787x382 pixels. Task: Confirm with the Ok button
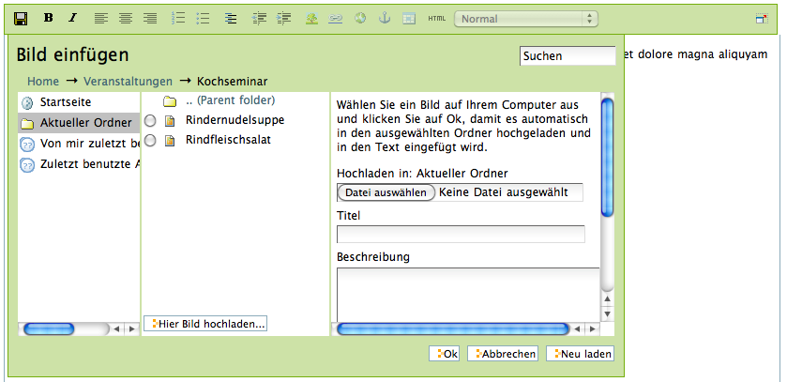click(x=445, y=354)
